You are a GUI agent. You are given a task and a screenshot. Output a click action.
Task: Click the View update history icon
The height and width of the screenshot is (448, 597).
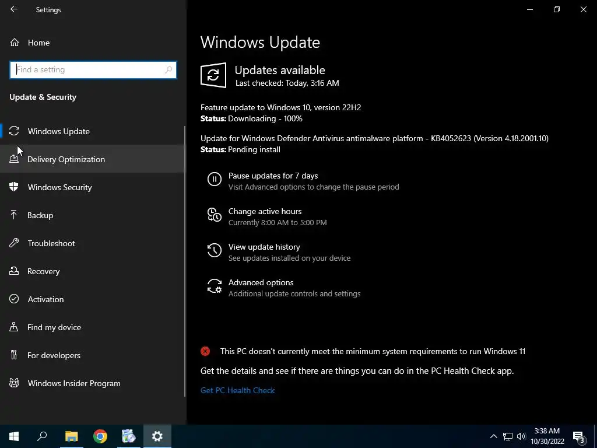coord(215,250)
